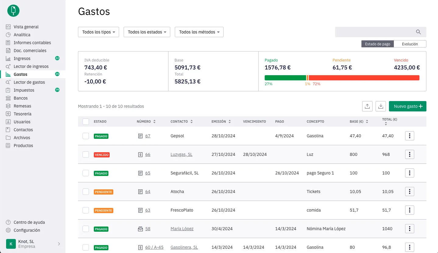
Task: Click the search magnifier icon
Action: point(419,32)
